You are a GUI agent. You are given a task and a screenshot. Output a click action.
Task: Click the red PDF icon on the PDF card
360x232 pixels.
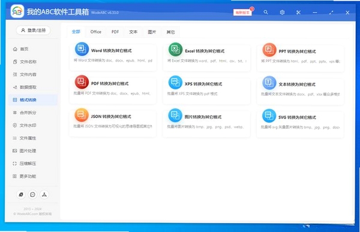(x=82, y=82)
